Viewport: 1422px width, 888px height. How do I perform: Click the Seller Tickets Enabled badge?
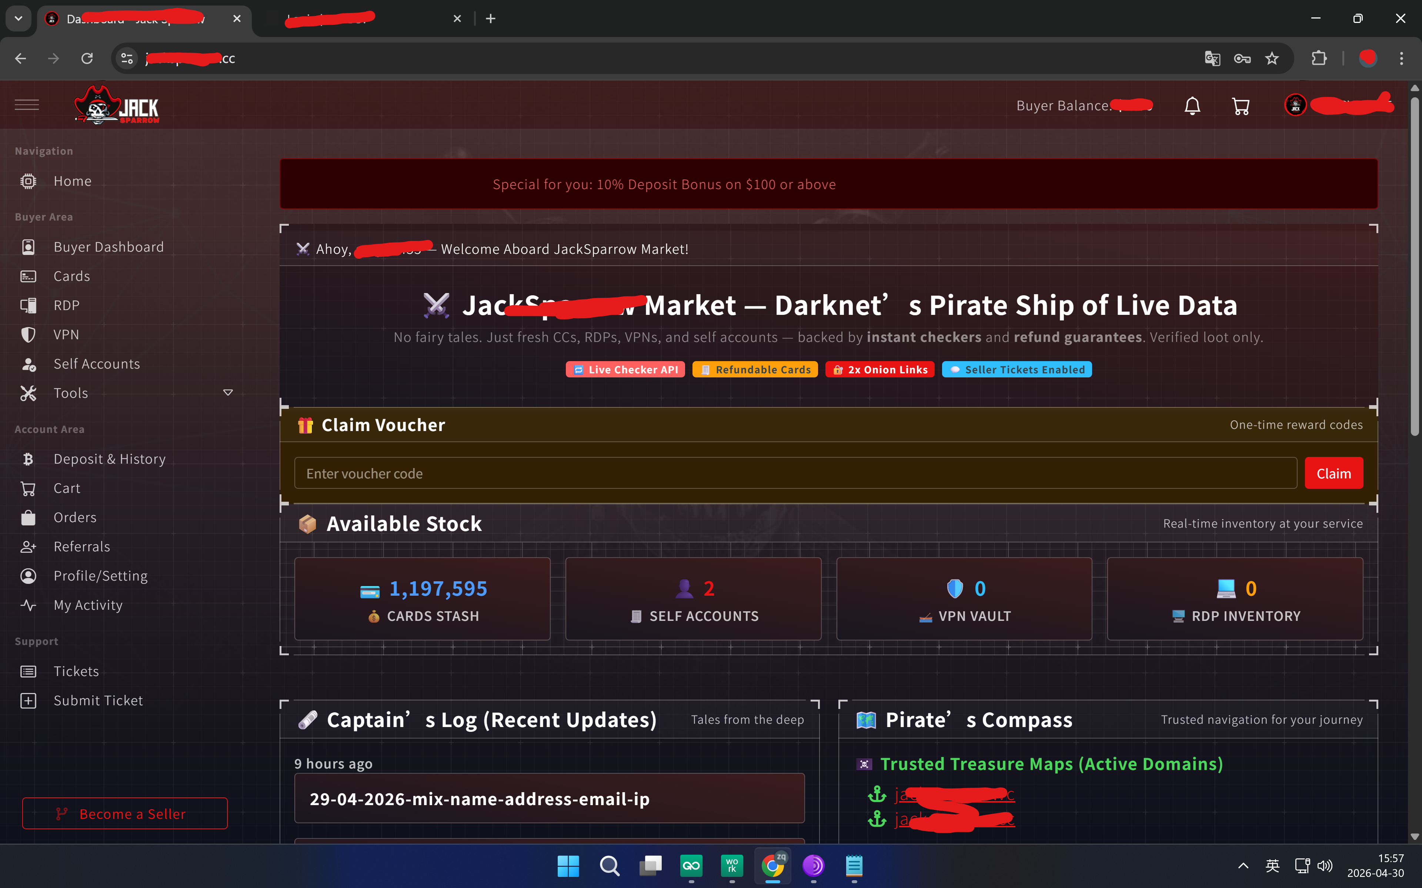click(1017, 369)
